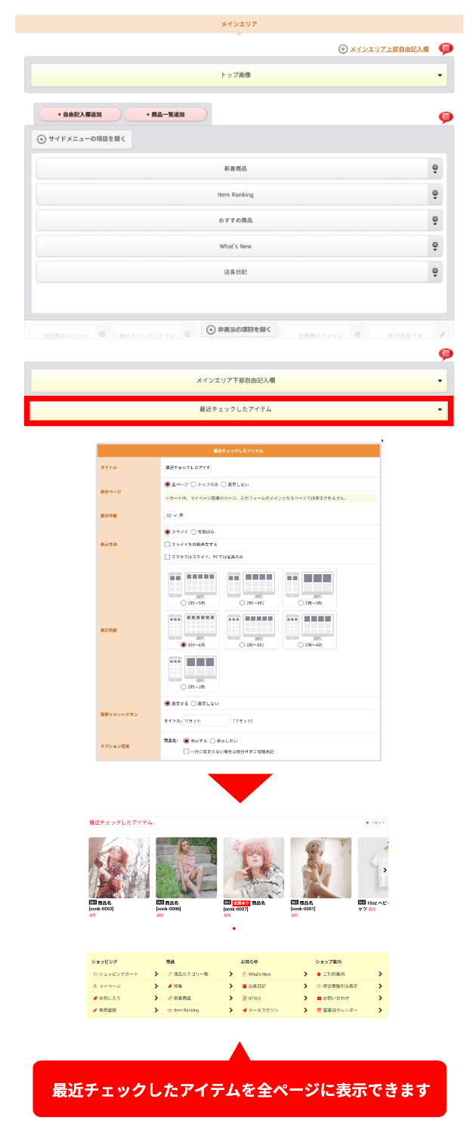Viewport: 476px width, 1133px height.
Task: Click chevron next to 新着商品 footer link
Action: 230,998
